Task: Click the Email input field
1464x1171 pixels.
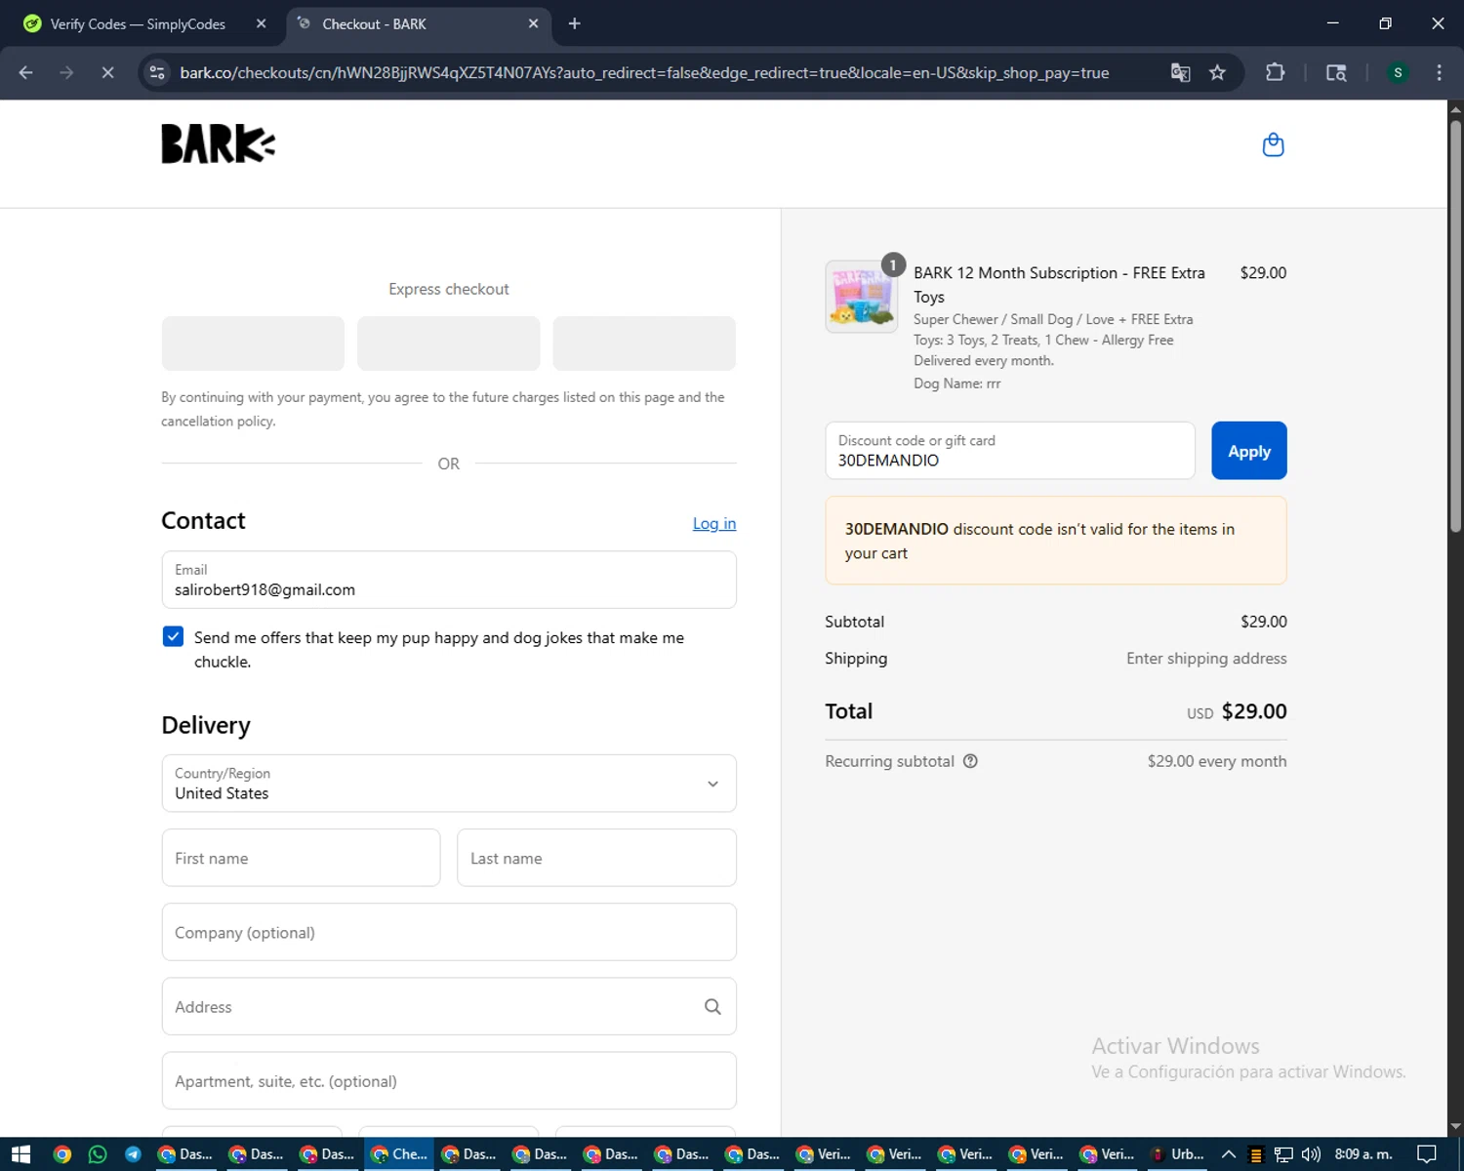Action: point(449,580)
